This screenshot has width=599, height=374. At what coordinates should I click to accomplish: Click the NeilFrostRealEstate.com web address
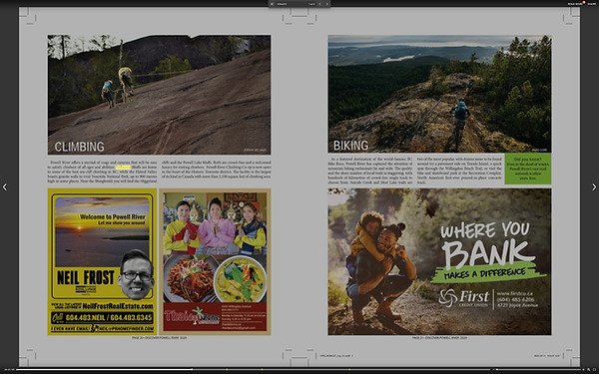pos(117,306)
